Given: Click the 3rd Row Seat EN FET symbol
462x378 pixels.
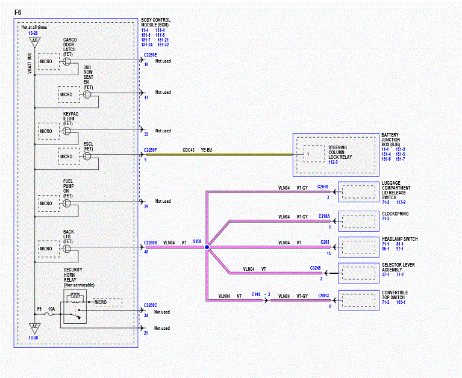Looking at the screenshot, I should click(87, 94).
